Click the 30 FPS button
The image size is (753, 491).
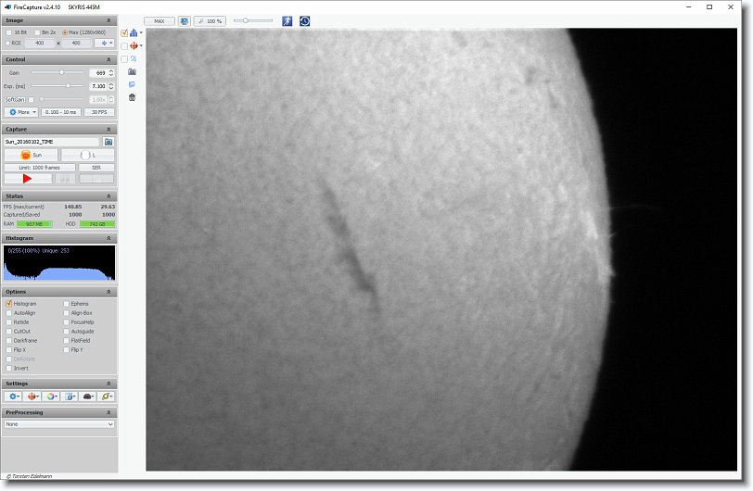pyautogui.click(x=99, y=112)
